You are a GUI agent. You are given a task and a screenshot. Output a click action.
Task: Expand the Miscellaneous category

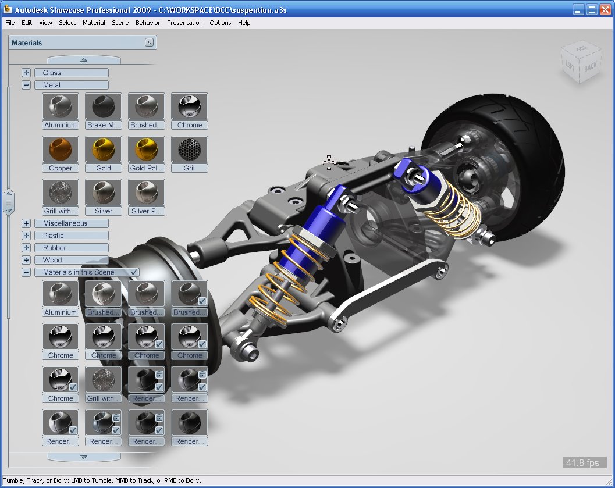point(26,223)
